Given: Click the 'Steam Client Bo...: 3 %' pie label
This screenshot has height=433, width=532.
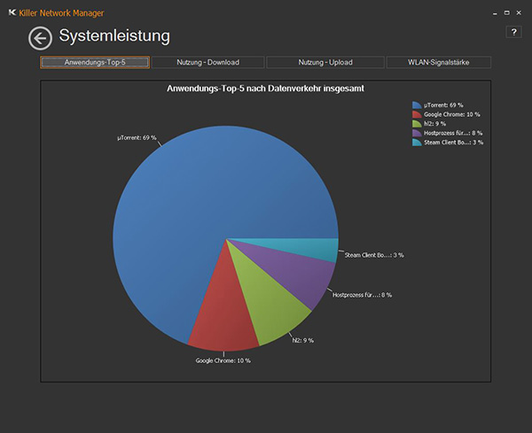Looking at the screenshot, I should point(374,255).
